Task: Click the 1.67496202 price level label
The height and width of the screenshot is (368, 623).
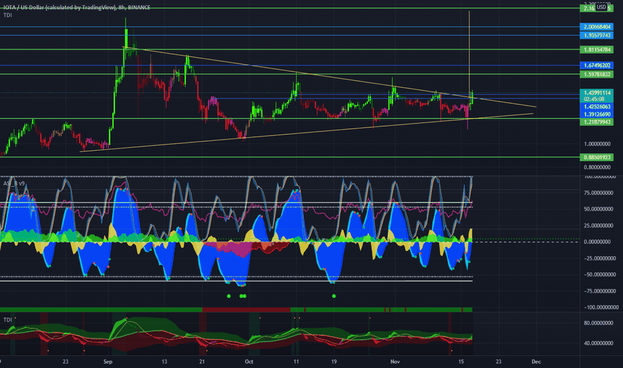Action: click(x=596, y=66)
